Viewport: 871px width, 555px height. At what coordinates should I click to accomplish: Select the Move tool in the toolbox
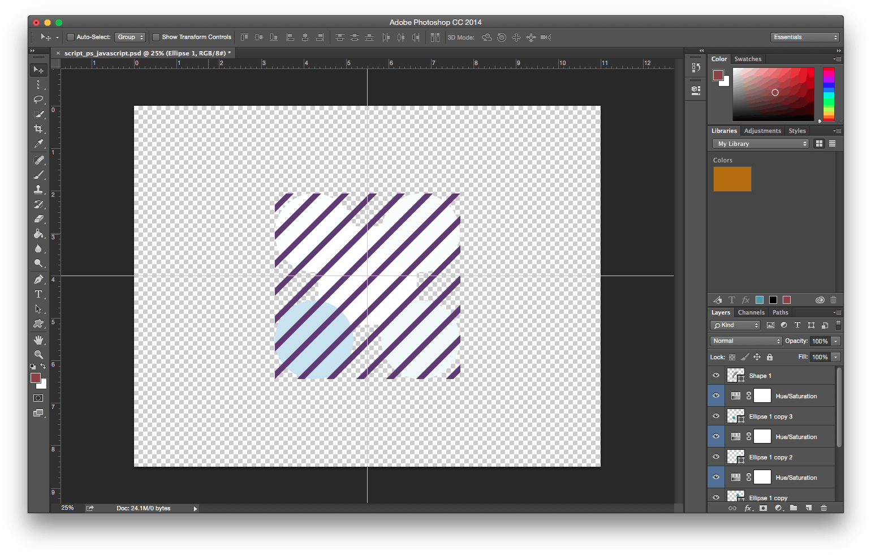(38, 70)
